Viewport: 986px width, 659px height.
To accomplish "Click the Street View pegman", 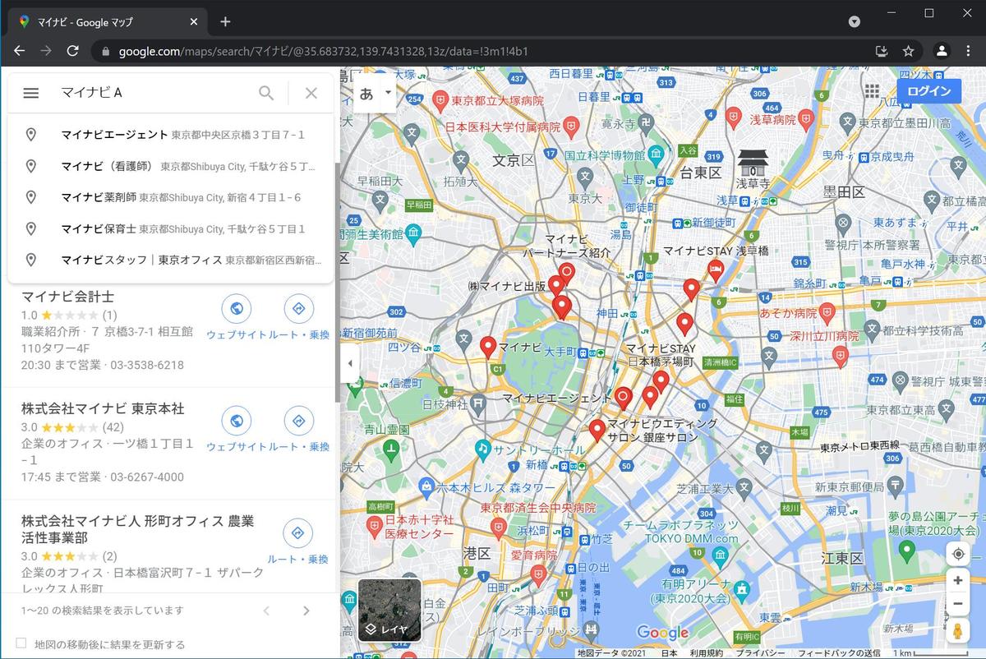I will coord(958,631).
